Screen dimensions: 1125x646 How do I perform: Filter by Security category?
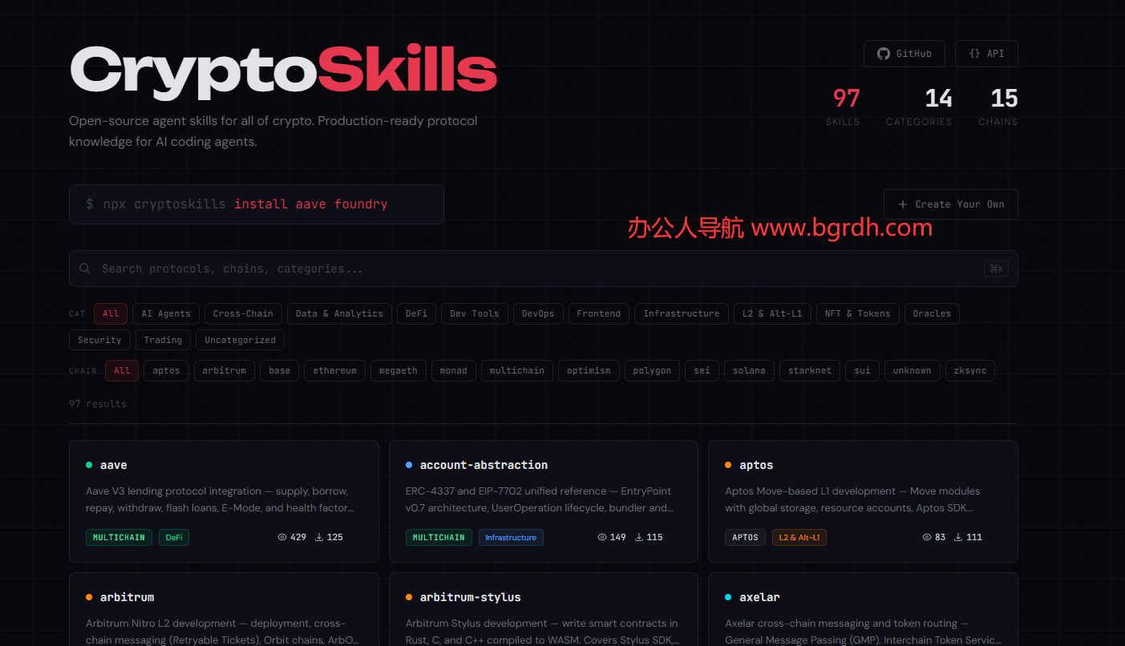pos(99,340)
